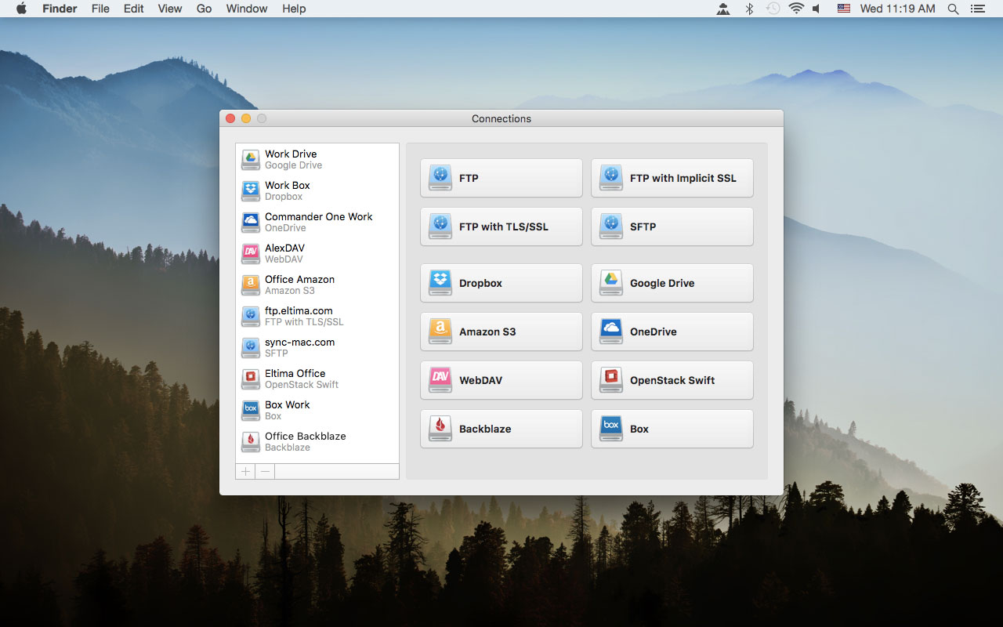Open the File menu
This screenshot has width=1003, height=627.
100,9
